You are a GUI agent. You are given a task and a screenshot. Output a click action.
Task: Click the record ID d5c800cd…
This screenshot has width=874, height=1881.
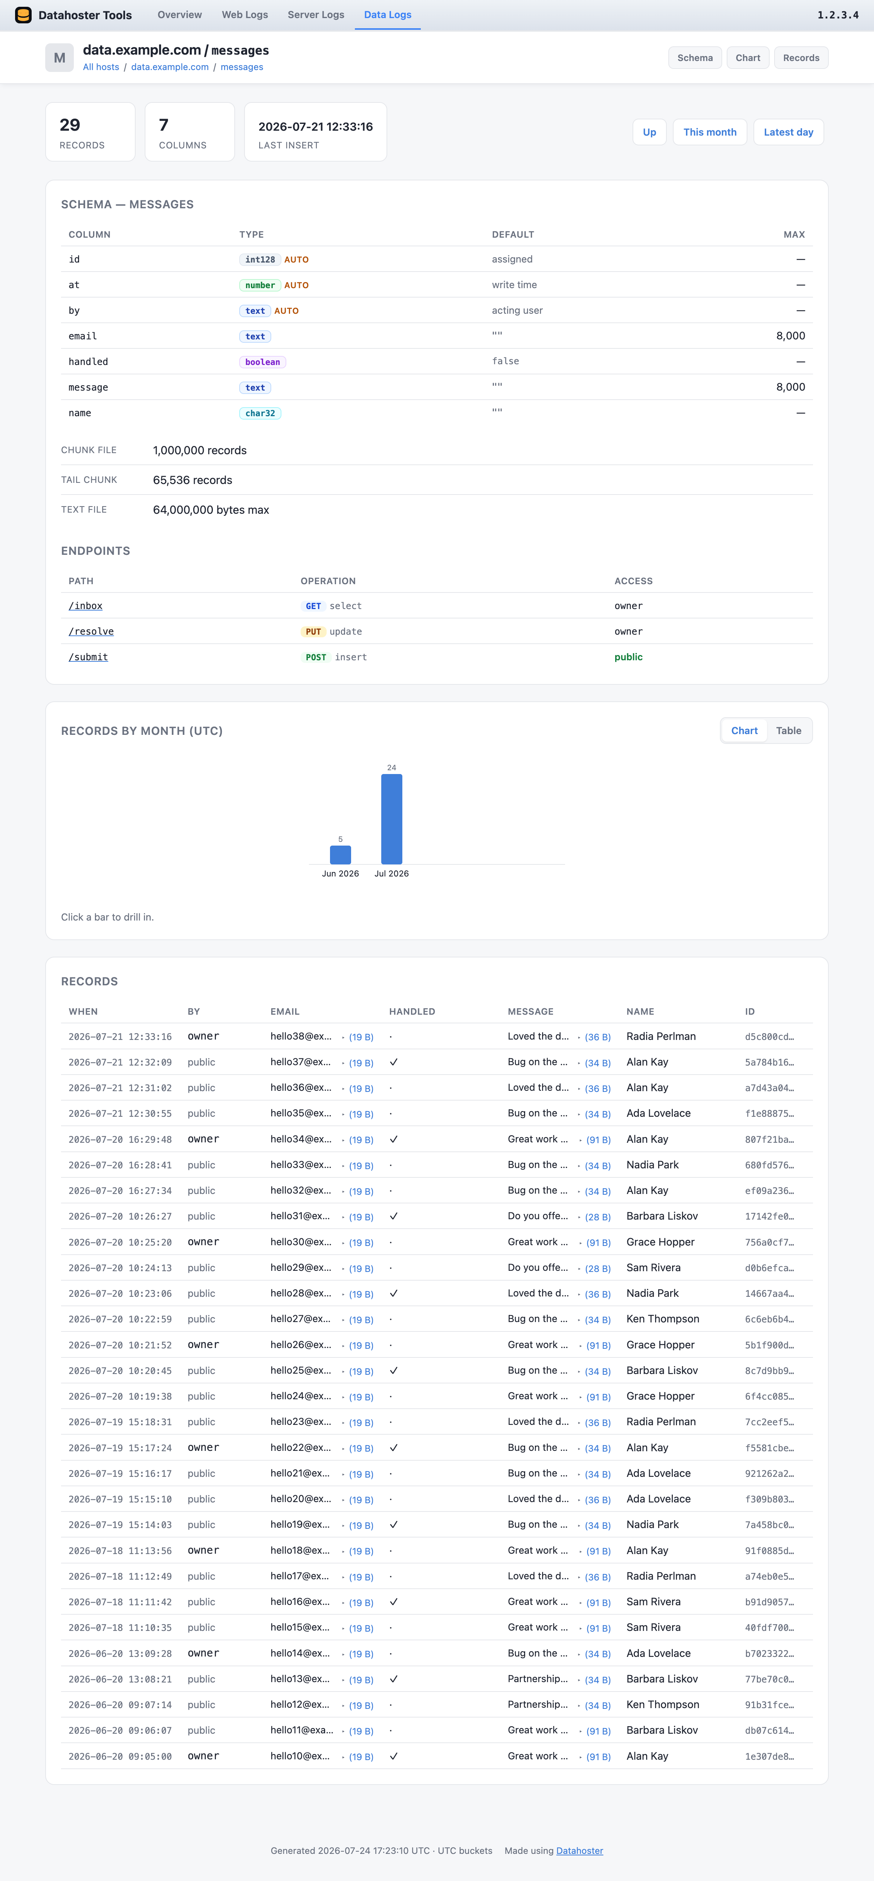pos(770,1037)
